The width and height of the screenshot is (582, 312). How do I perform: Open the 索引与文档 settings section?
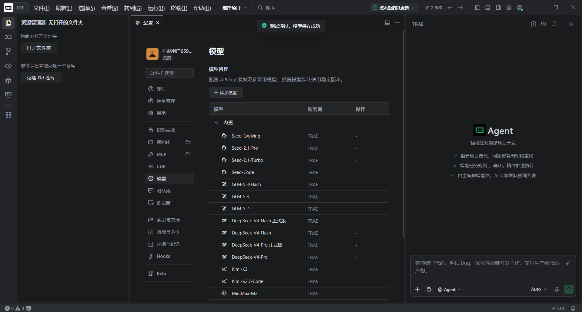[x=169, y=220]
